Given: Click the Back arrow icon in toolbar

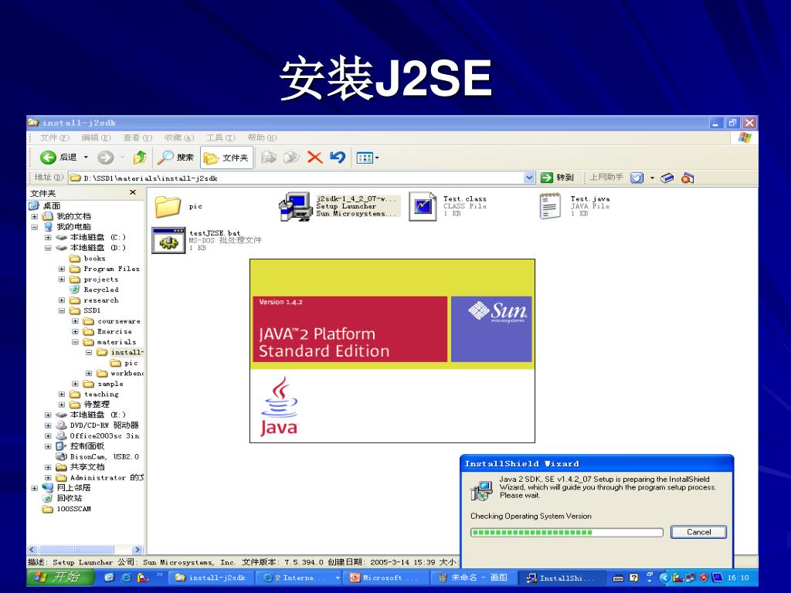Looking at the screenshot, I should 48,158.
